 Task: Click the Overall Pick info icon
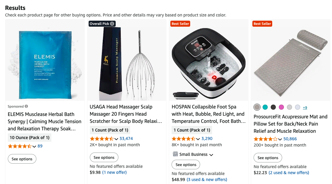(112, 24)
